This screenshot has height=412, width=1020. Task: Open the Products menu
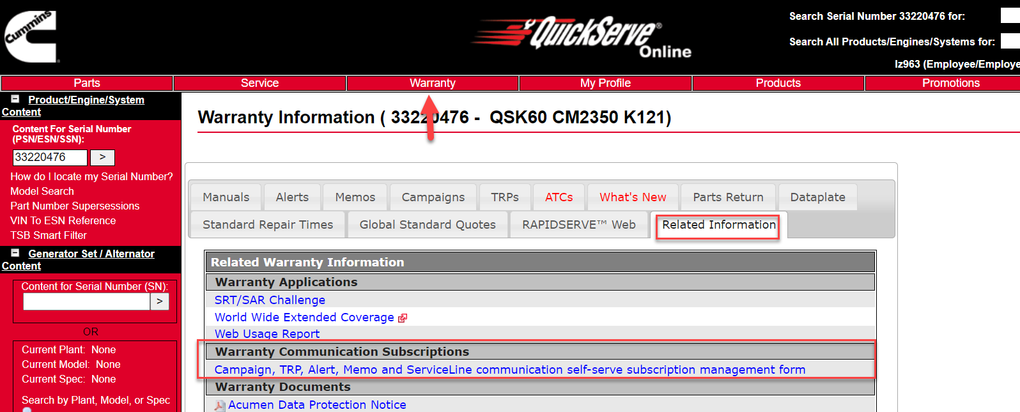[778, 83]
